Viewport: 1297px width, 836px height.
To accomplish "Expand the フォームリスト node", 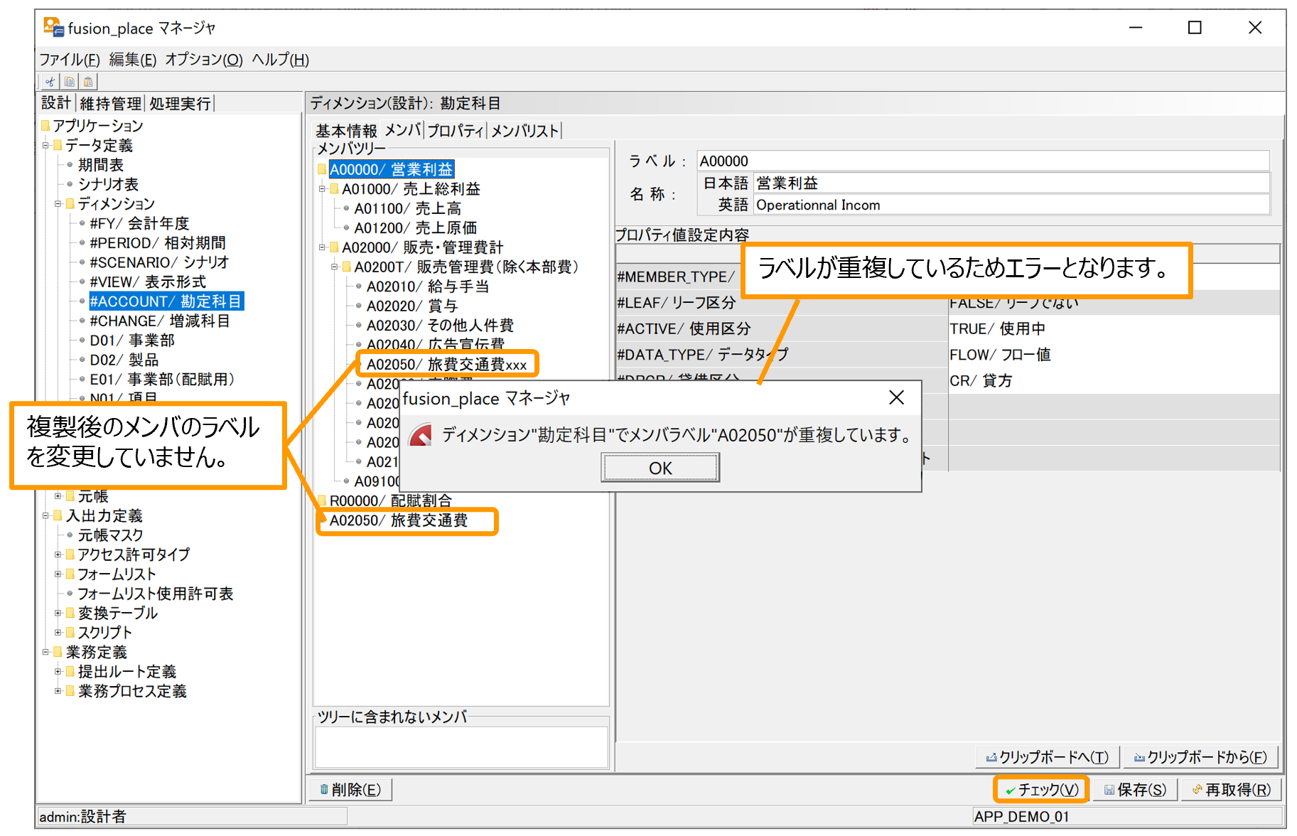I will click(x=58, y=574).
